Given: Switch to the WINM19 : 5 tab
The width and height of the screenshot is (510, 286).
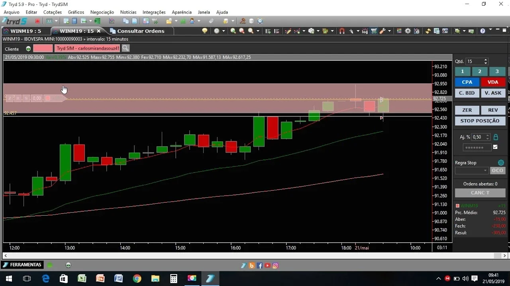Looking at the screenshot, I should tap(25, 31).
